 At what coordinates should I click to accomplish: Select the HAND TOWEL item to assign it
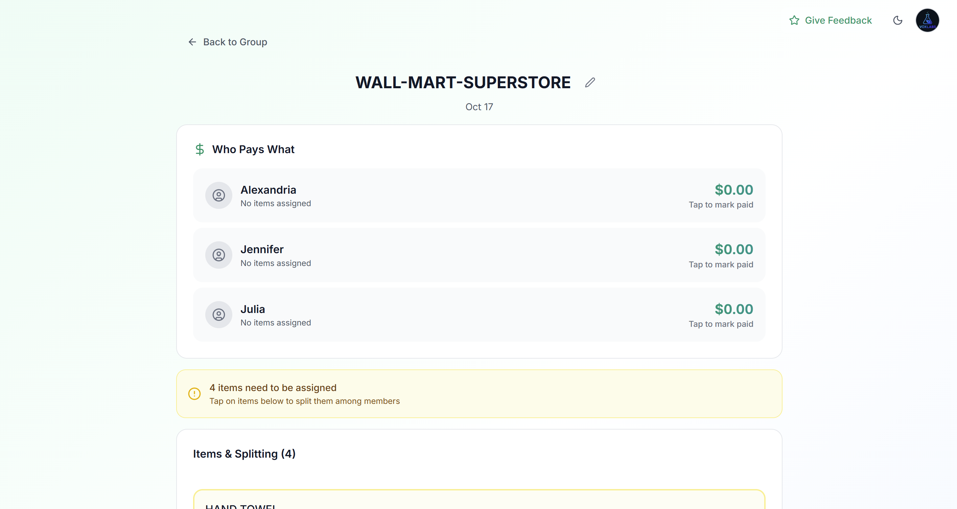point(479,503)
